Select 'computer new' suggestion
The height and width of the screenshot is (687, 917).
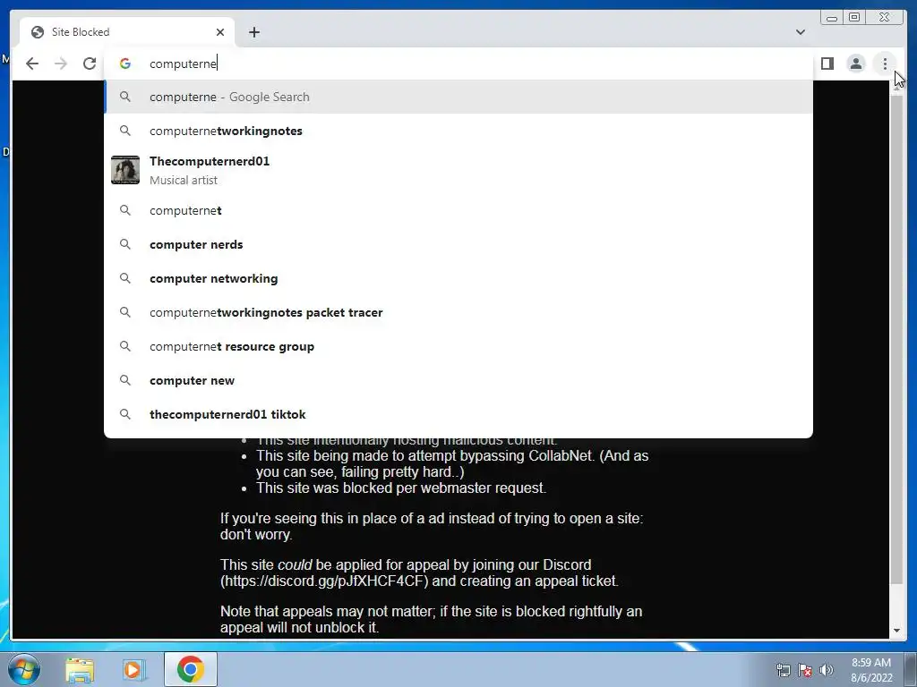point(458,379)
